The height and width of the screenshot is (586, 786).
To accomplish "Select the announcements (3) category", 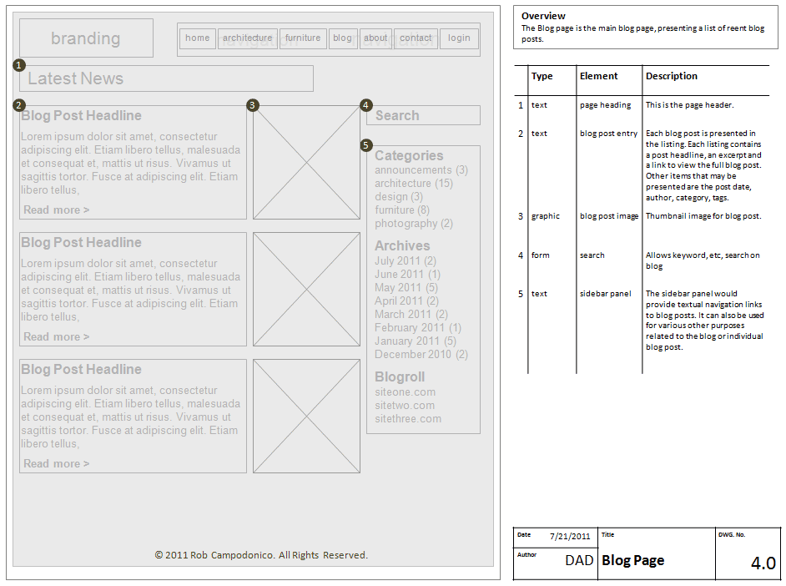I will click(421, 170).
